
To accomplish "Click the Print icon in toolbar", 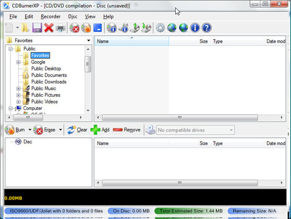I will click(x=60, y=28).
